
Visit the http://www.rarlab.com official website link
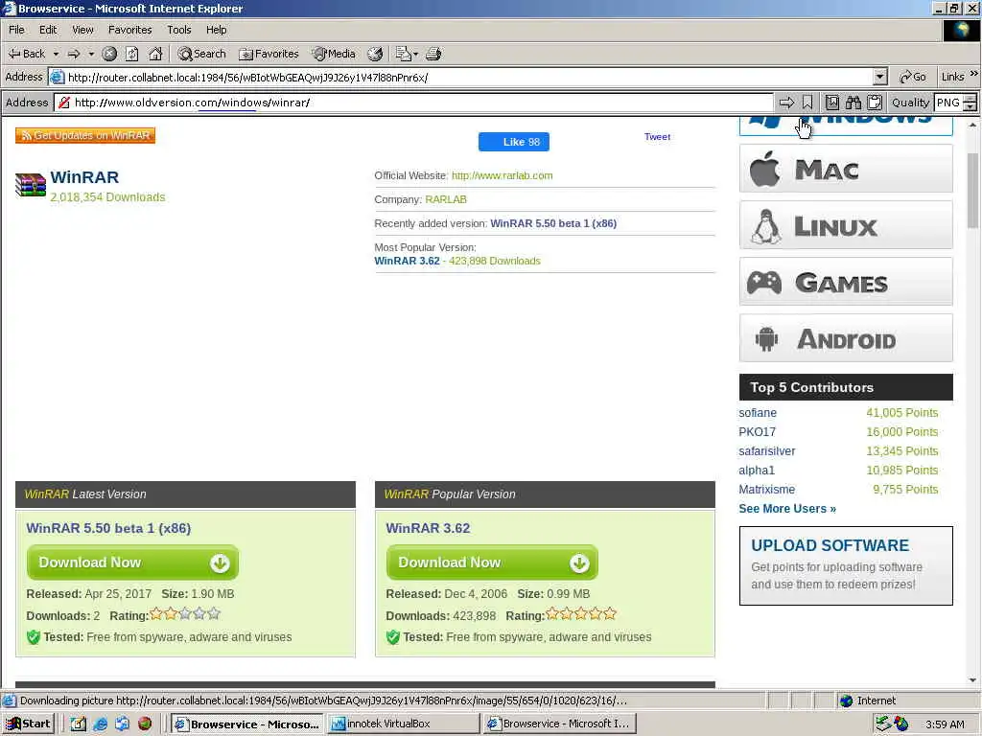click(502, 175)
